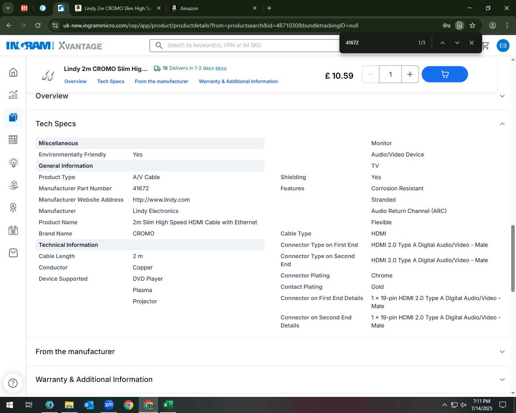
Task: Open the password key icon in address bar
Action: coord(447,25)
